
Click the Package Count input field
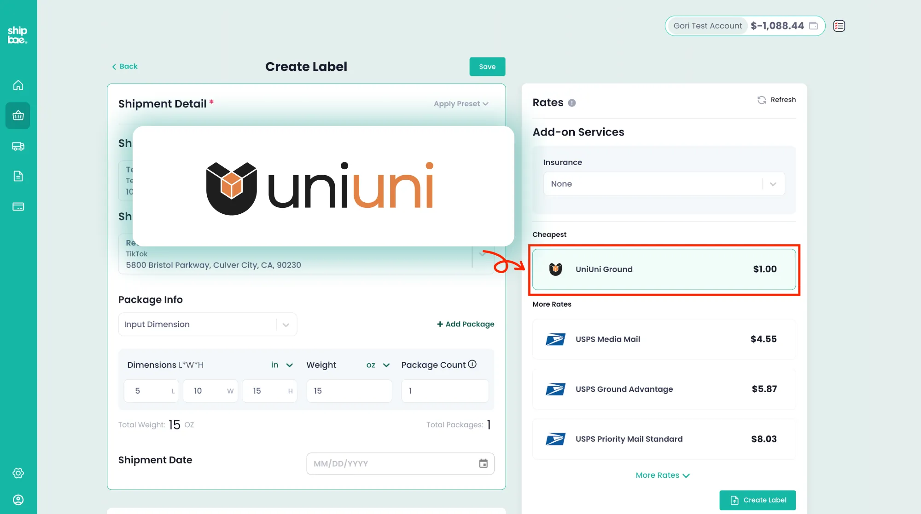click(x=445, y=391)
